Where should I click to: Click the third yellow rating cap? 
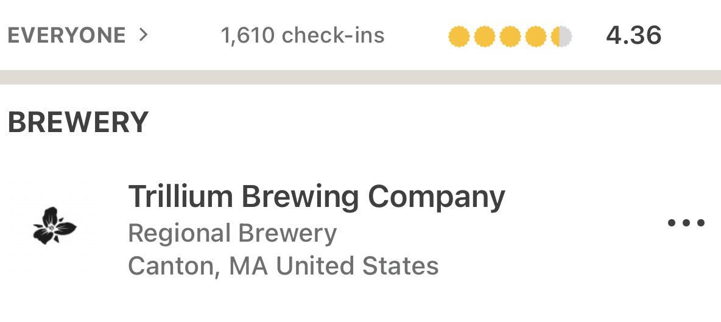(510, 37)
